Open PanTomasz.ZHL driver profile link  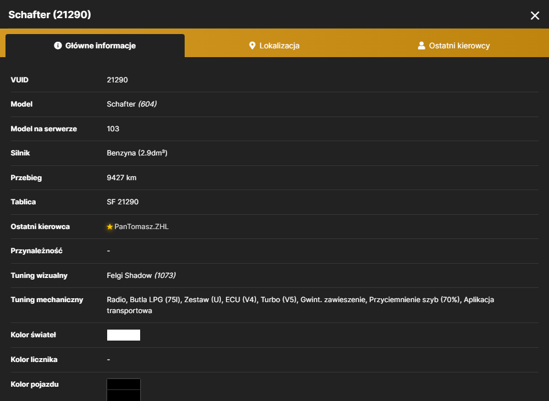pyautogui.click(x=141, y=227)
